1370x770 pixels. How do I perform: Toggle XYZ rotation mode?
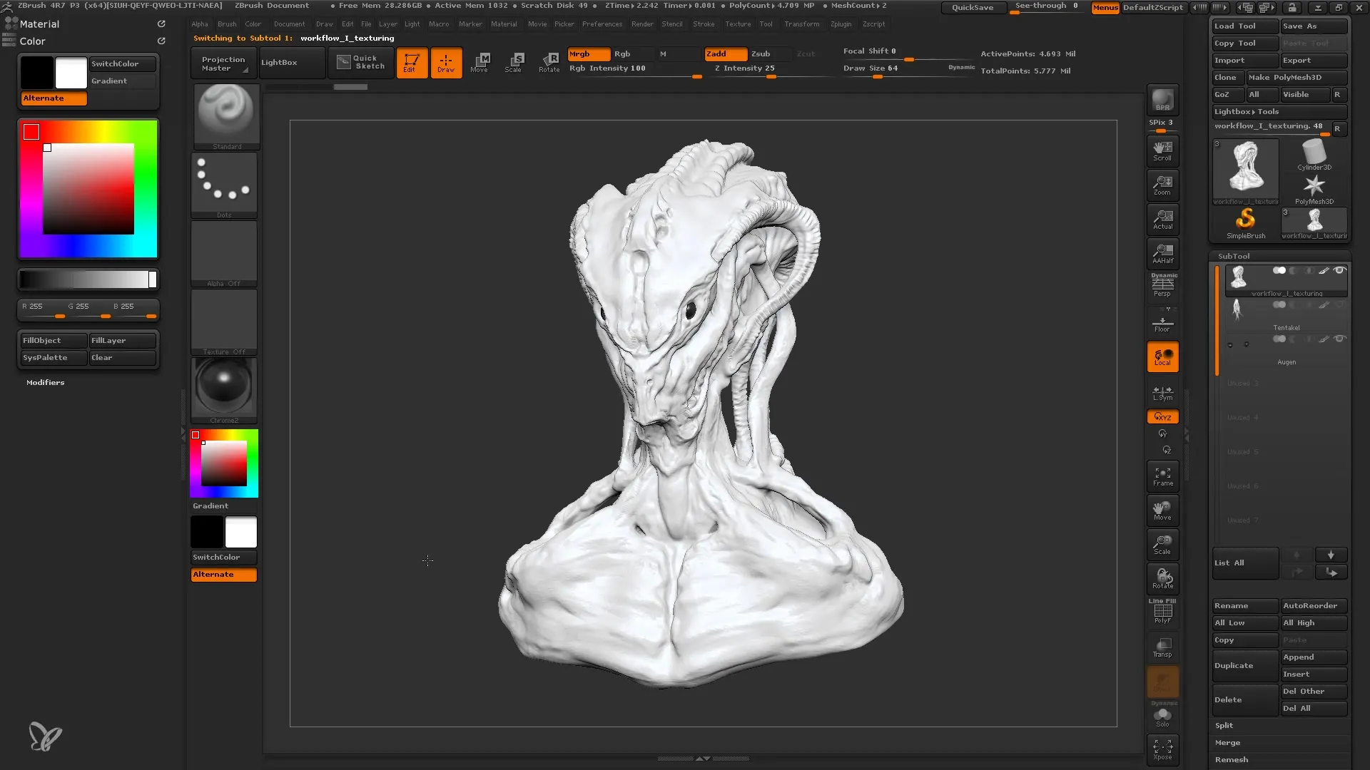pyautogui.click(x=1162, y=416)
